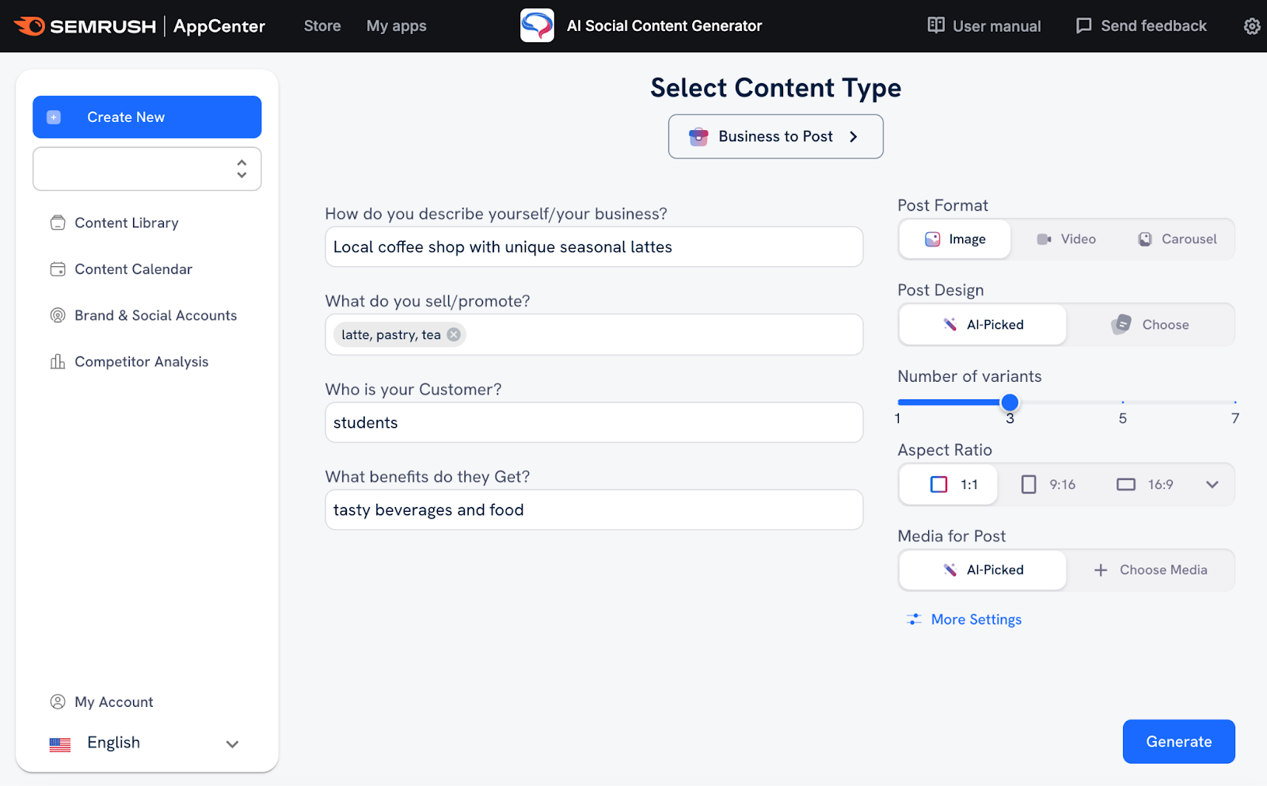Viewport: 1267px width, 786px height.
Task: Switch to My apps
Action: [396, 25]
